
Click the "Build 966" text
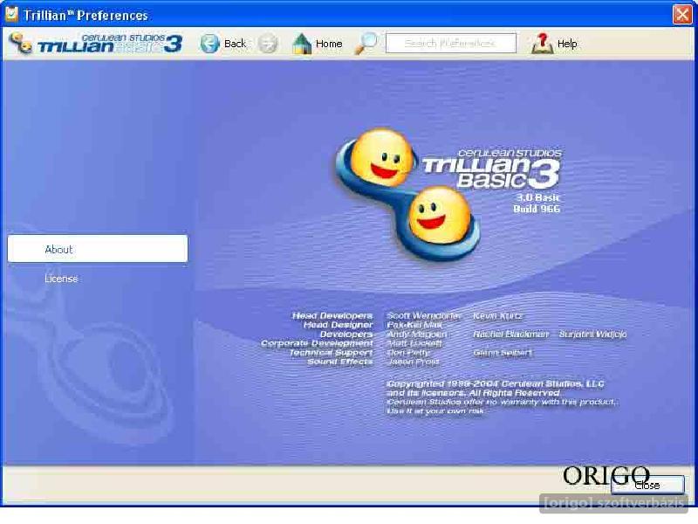(x=537, y=209)
